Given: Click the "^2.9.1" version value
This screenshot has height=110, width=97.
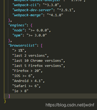Looking at the screenshot, I should (x=65, y=10).
